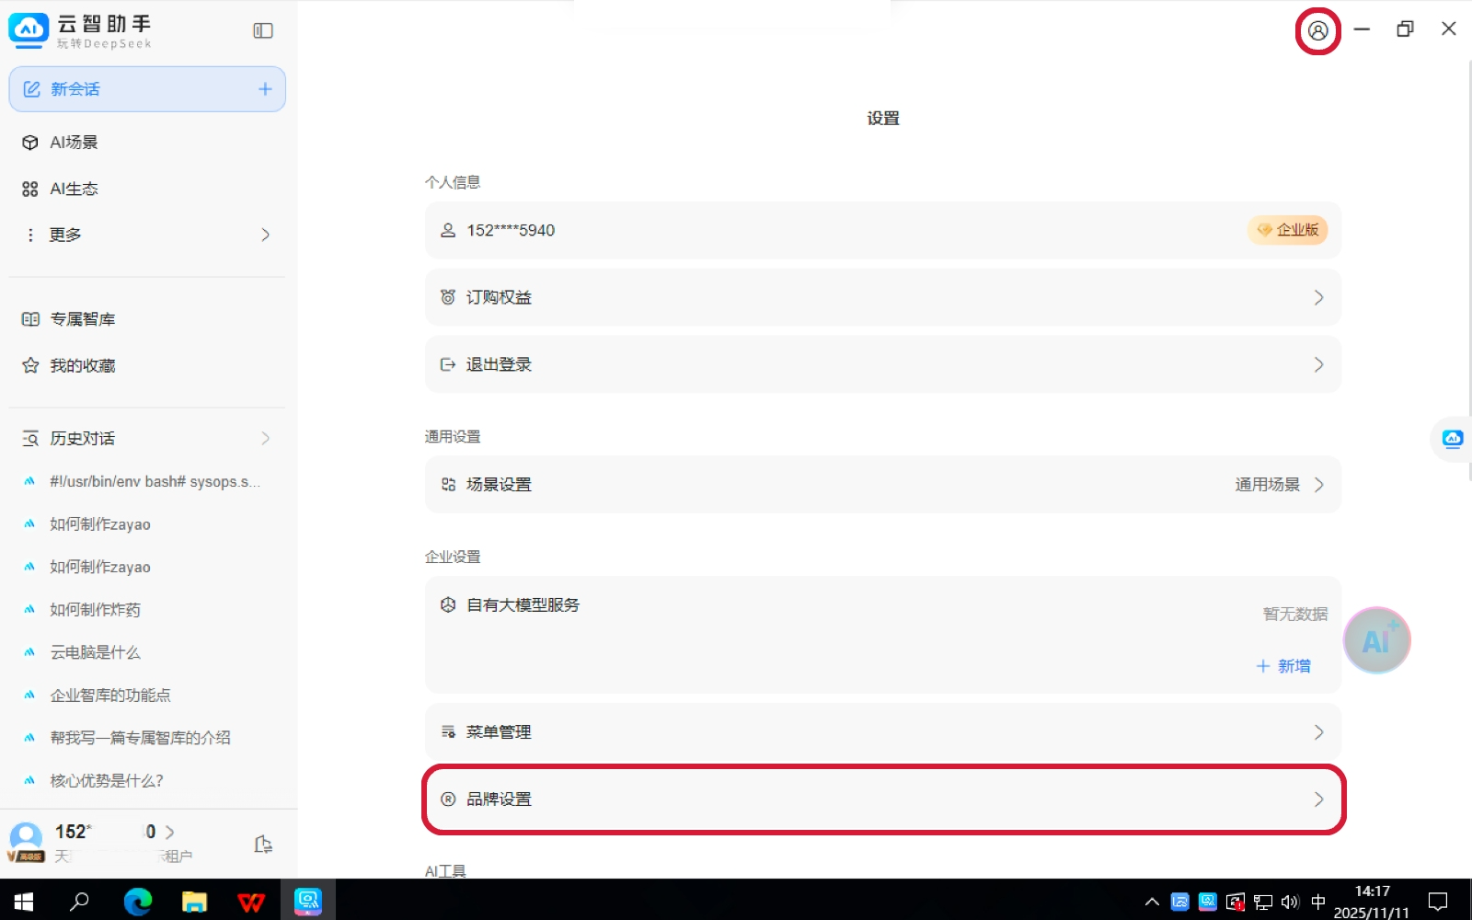The image size is (1472, 920).
Task: Open the 品牌设置 label
Action: (x=499, y=799)
